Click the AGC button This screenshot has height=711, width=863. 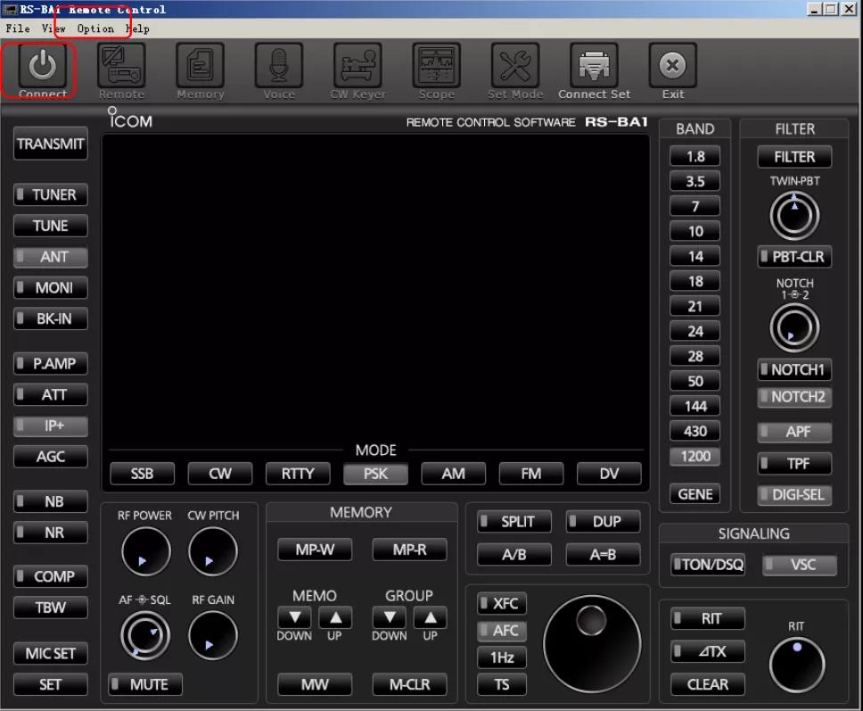point(51,457)
